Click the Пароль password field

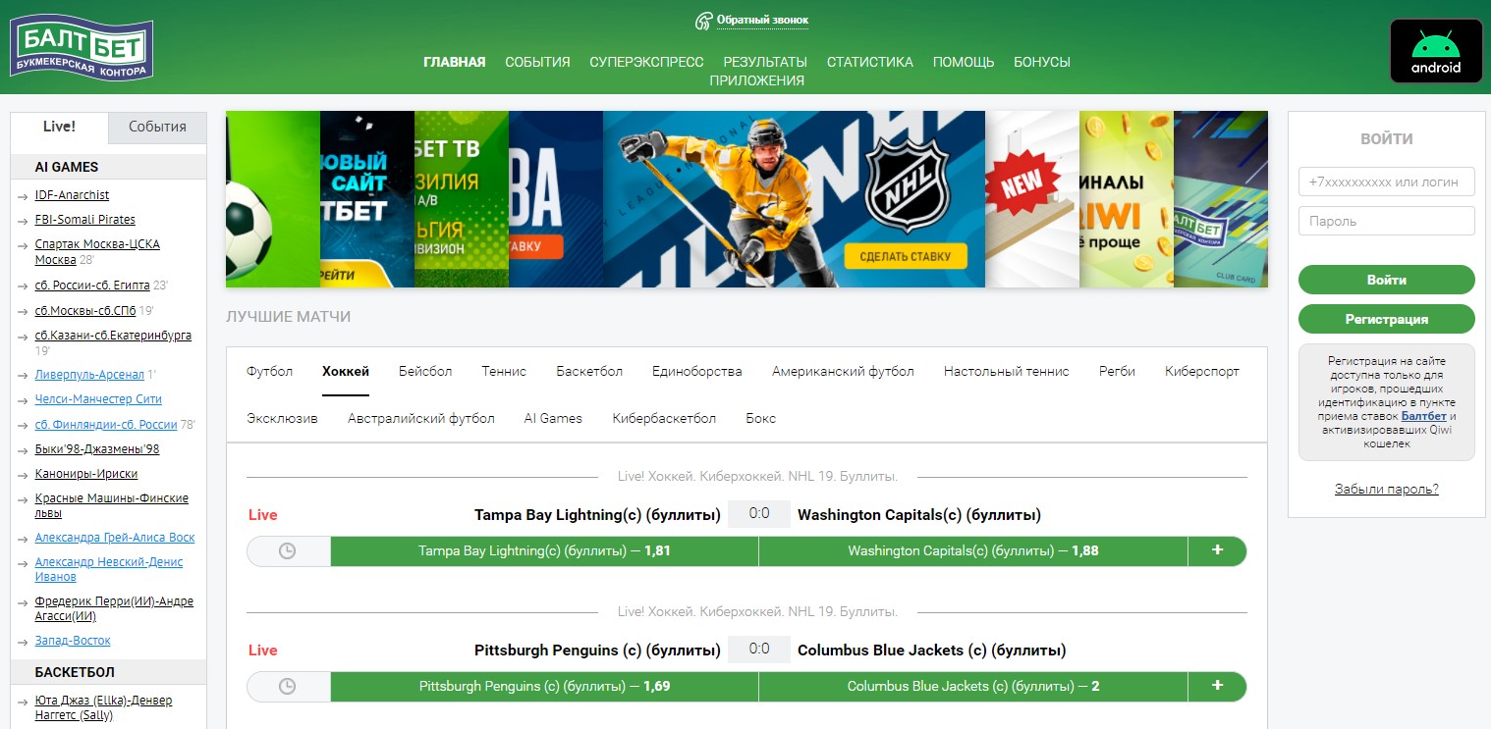(x=1387, y=221)
